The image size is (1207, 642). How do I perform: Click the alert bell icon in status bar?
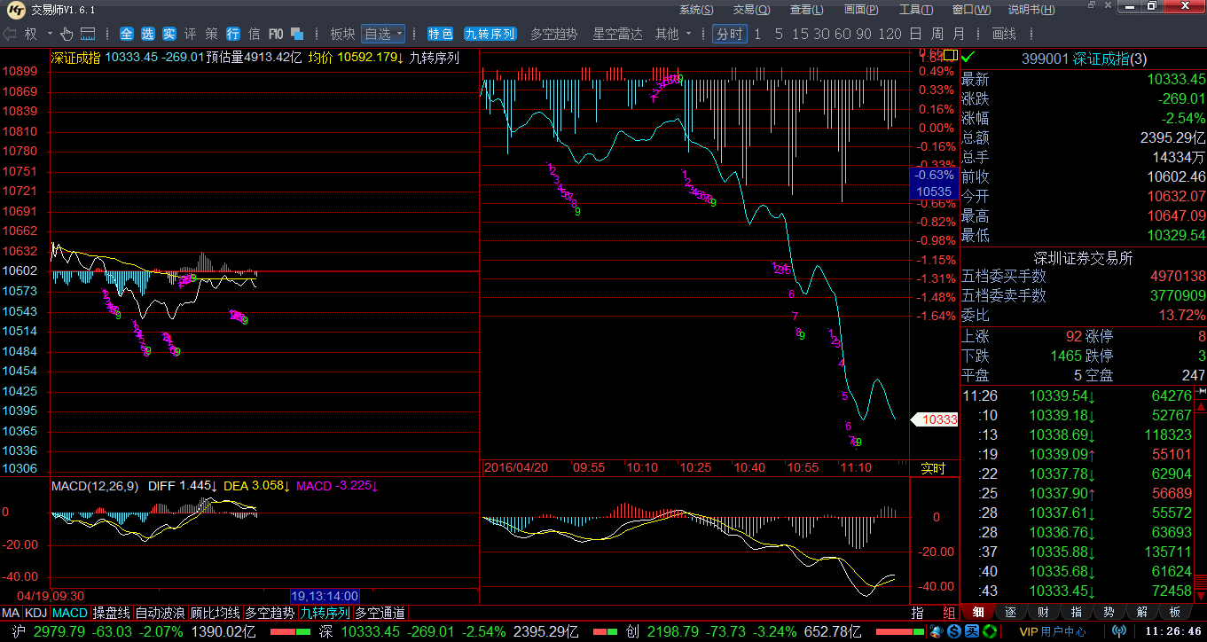pyautogui.click(x=935, y=631)
